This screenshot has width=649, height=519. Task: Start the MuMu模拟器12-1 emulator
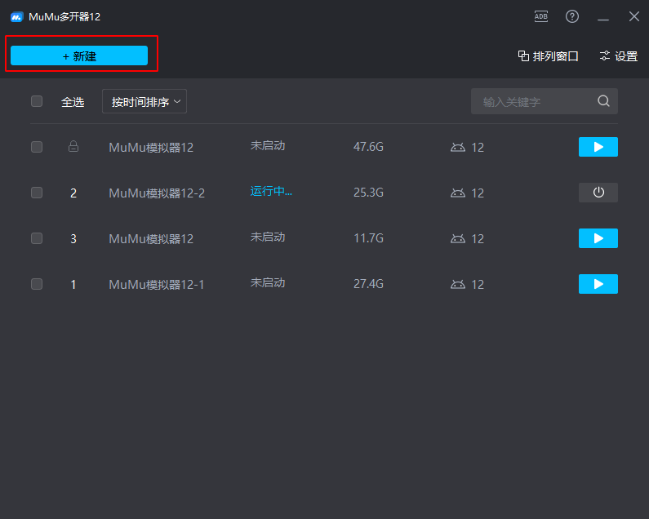(x=598, y=284)
